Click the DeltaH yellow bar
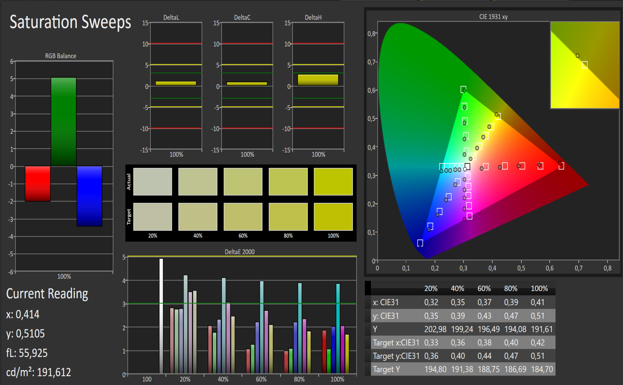Screen dimensions: 623x385 pos(318,80)
